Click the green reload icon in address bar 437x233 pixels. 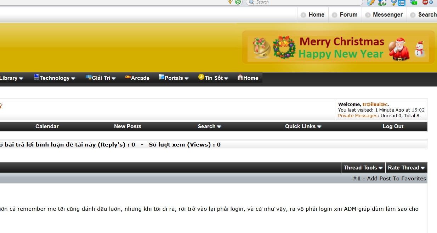[238, 2]
